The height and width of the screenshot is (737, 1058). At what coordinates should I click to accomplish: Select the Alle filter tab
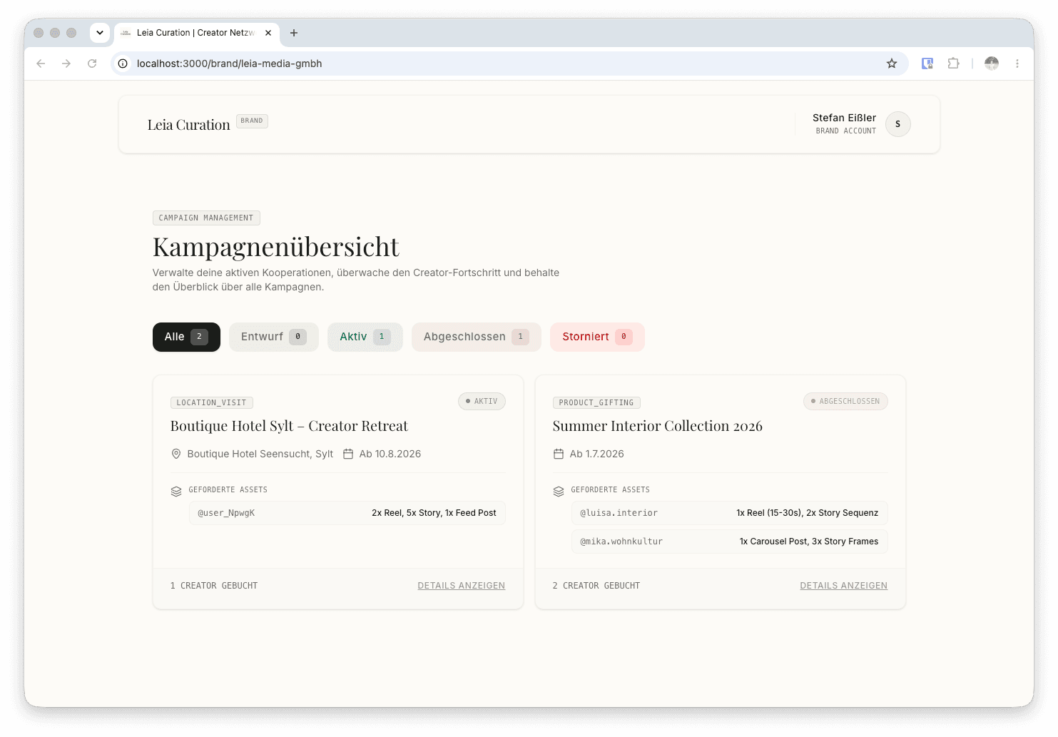(x=186, y=337)
